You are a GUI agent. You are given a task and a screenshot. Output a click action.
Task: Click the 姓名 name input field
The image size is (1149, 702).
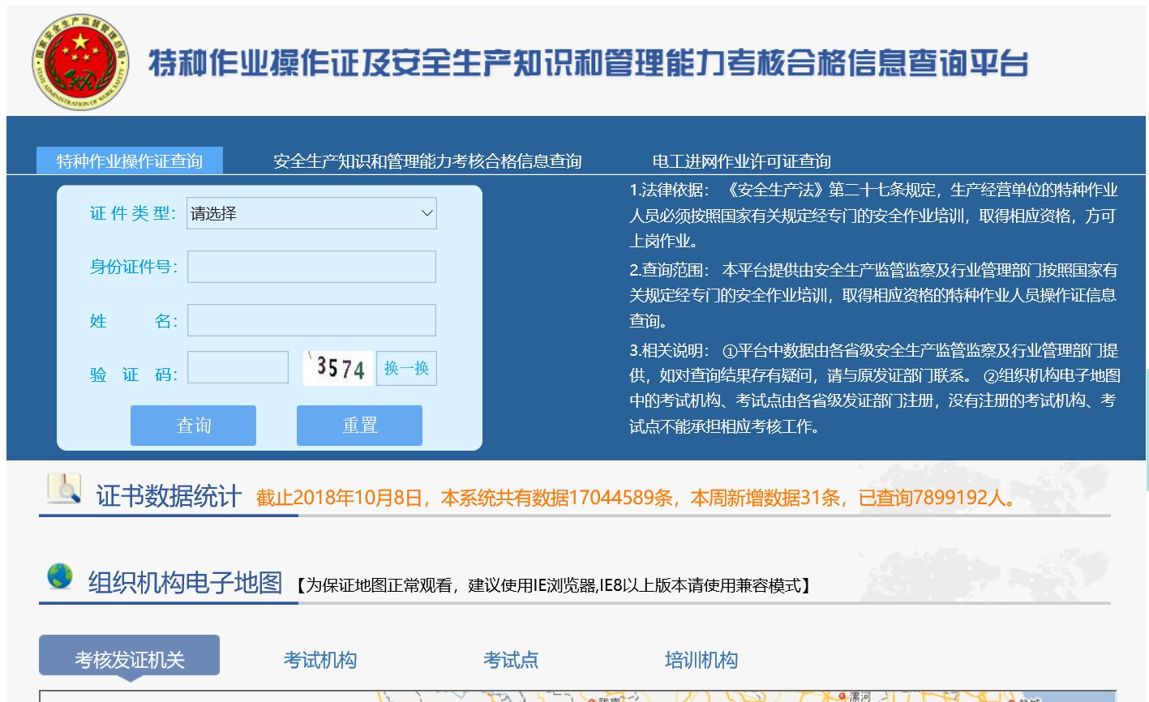pyautogui.click(x=311, y=319)
